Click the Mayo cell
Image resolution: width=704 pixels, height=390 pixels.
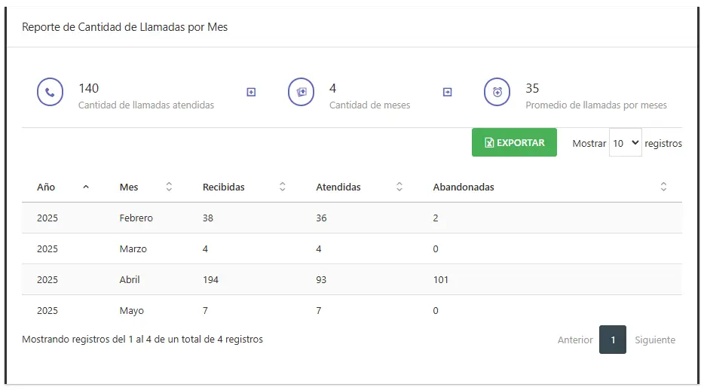tap(132, 311)
